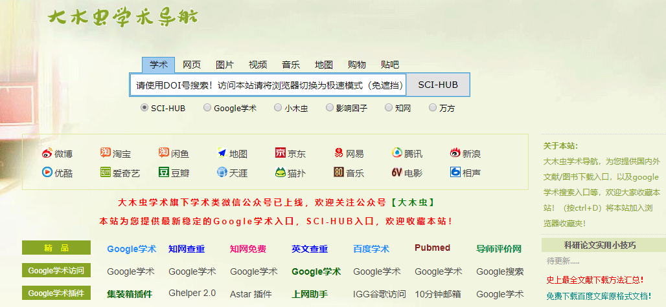Open the 优酷 Youku icon
The image size is (666, 307).
pos(47,173)
